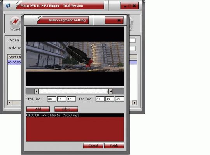The height and width of the screenshot is (155, 210).
Task: Select the Output.mp3 segment entry
Action: pos(75,115)
